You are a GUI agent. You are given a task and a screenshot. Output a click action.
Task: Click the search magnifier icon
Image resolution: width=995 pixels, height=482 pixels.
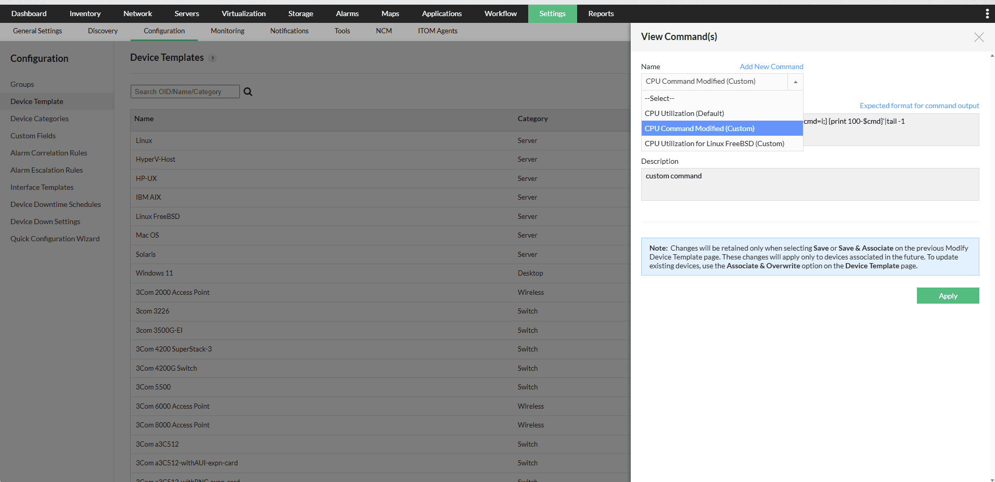(x=248, y=92)
